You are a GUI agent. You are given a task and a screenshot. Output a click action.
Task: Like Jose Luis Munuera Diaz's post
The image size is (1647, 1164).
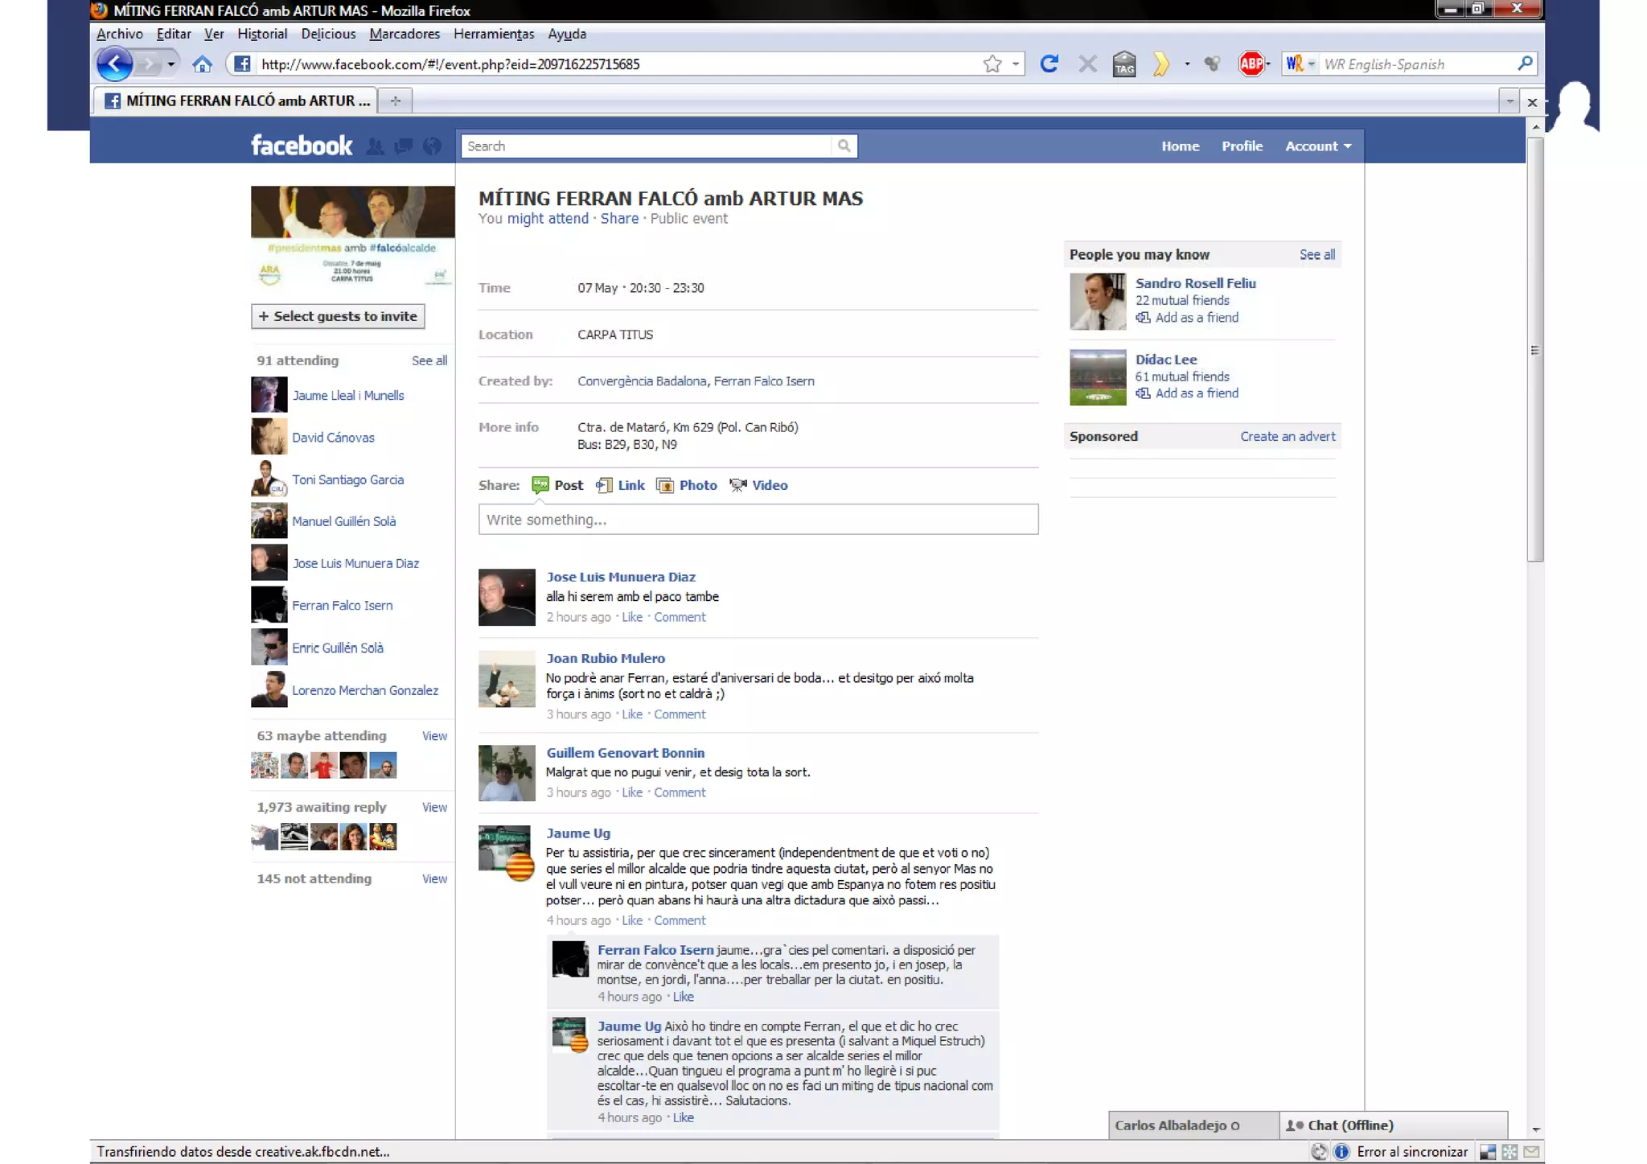coord(632,617)
